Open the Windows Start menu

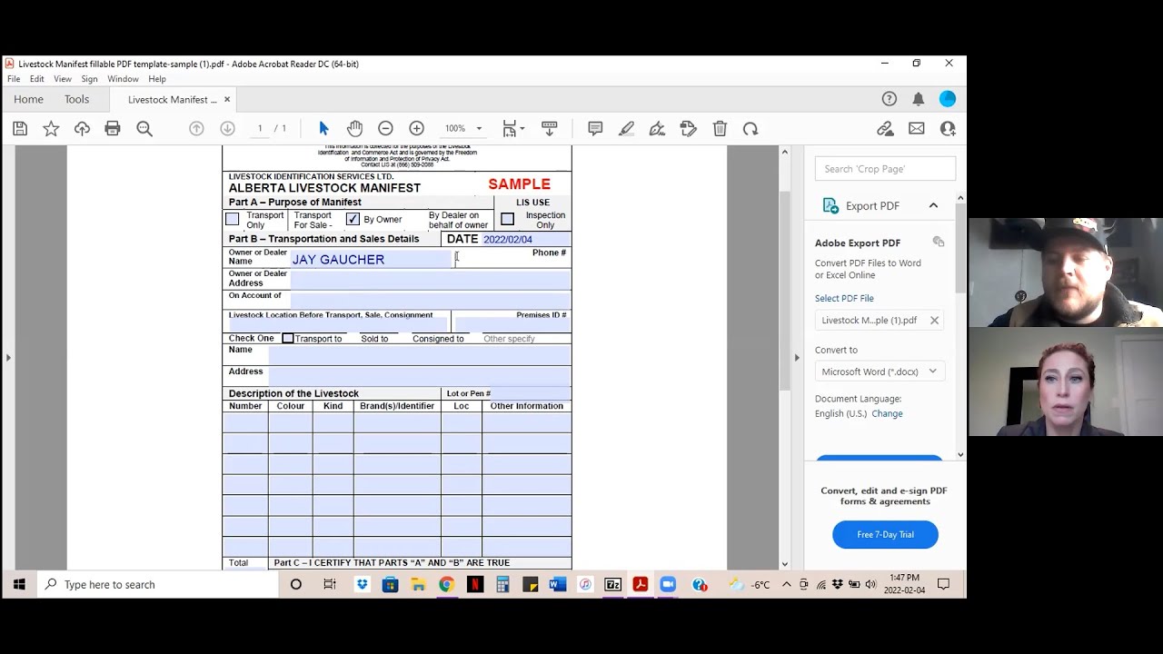point(19,585)
